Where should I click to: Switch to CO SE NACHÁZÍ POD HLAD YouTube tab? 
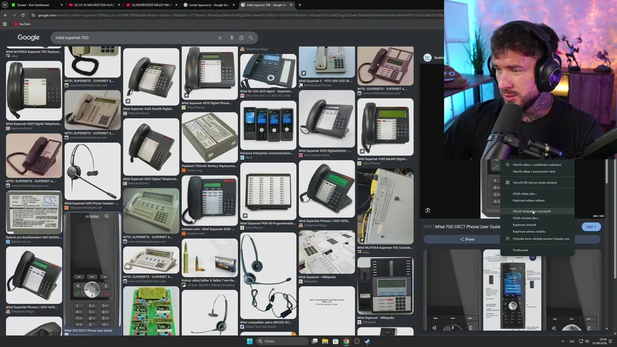[95, 5]
